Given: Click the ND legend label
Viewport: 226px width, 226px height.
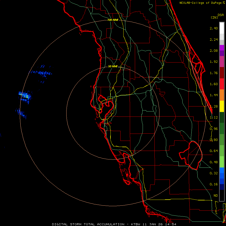Looking at the screenshot, I should [215, 196].
